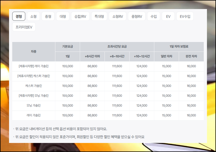The width and height of the screenshot is (216, 152).
Task: Click 124,000 in the [제휴사차량] 캐스퍼 가솔린 row
Action: pos(142,76)
